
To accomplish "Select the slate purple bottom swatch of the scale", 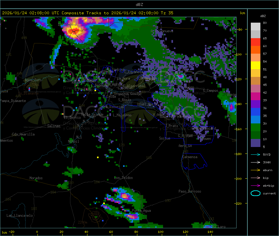I will tap(255, 143).
